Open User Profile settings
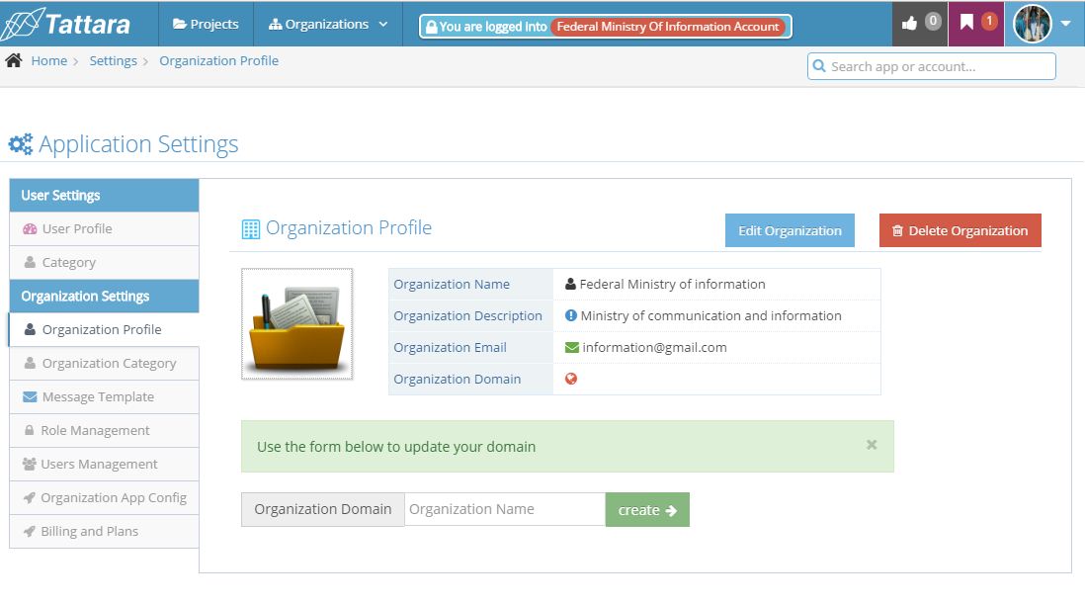The width and height of the screenshot is (1085, 605). click(105, 228)
